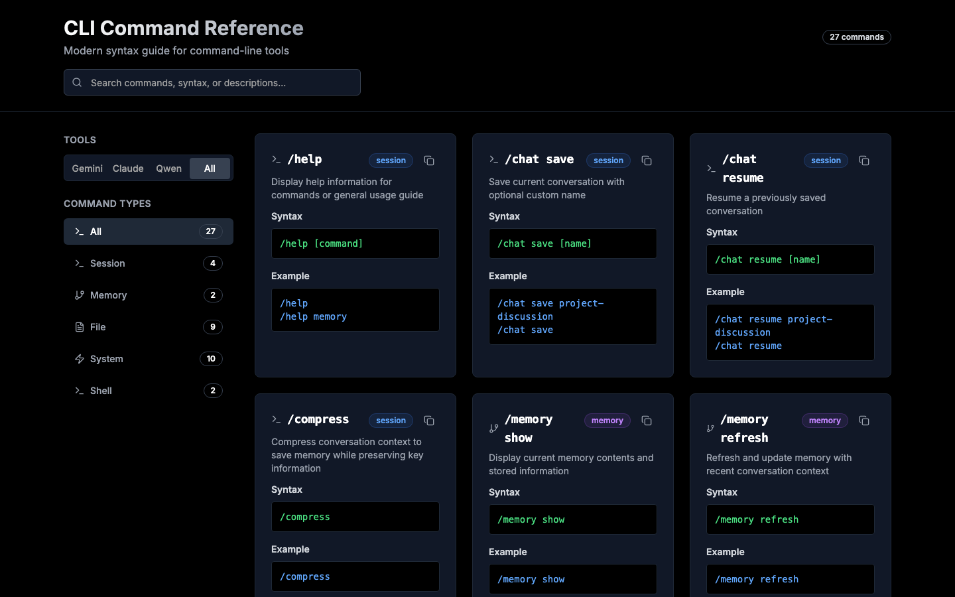The width and height of the screenshot is (955, 597).
Task: Toggle the Claude tools filter
Action: [128, 168]
